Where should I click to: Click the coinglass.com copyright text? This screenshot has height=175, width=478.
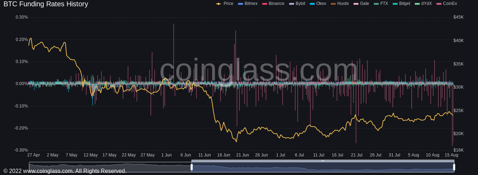[65, 171]
